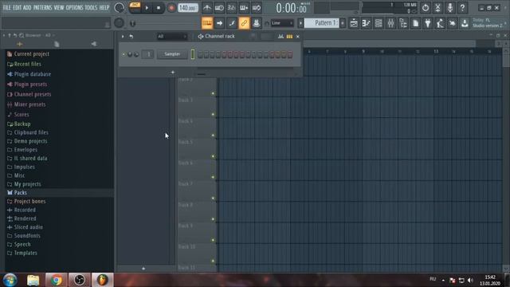Toggle the Channel rack step/piano view icon

pyautogui.click(x=289, y=37)
